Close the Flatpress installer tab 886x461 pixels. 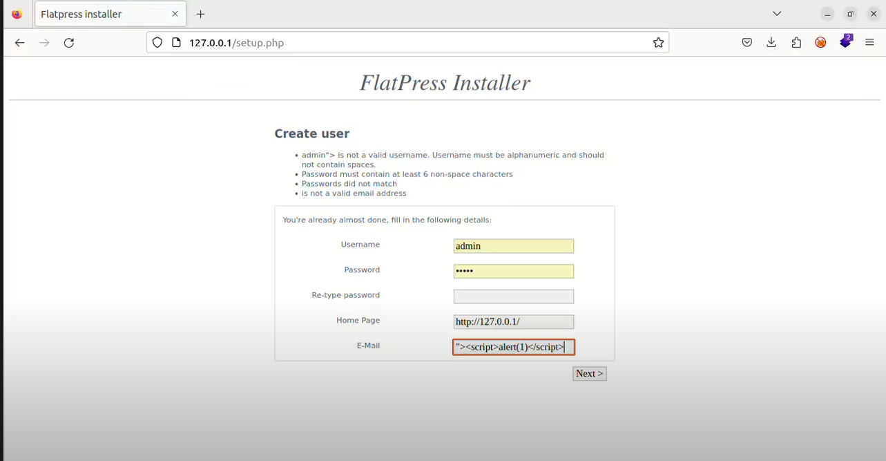pos(175,14)
